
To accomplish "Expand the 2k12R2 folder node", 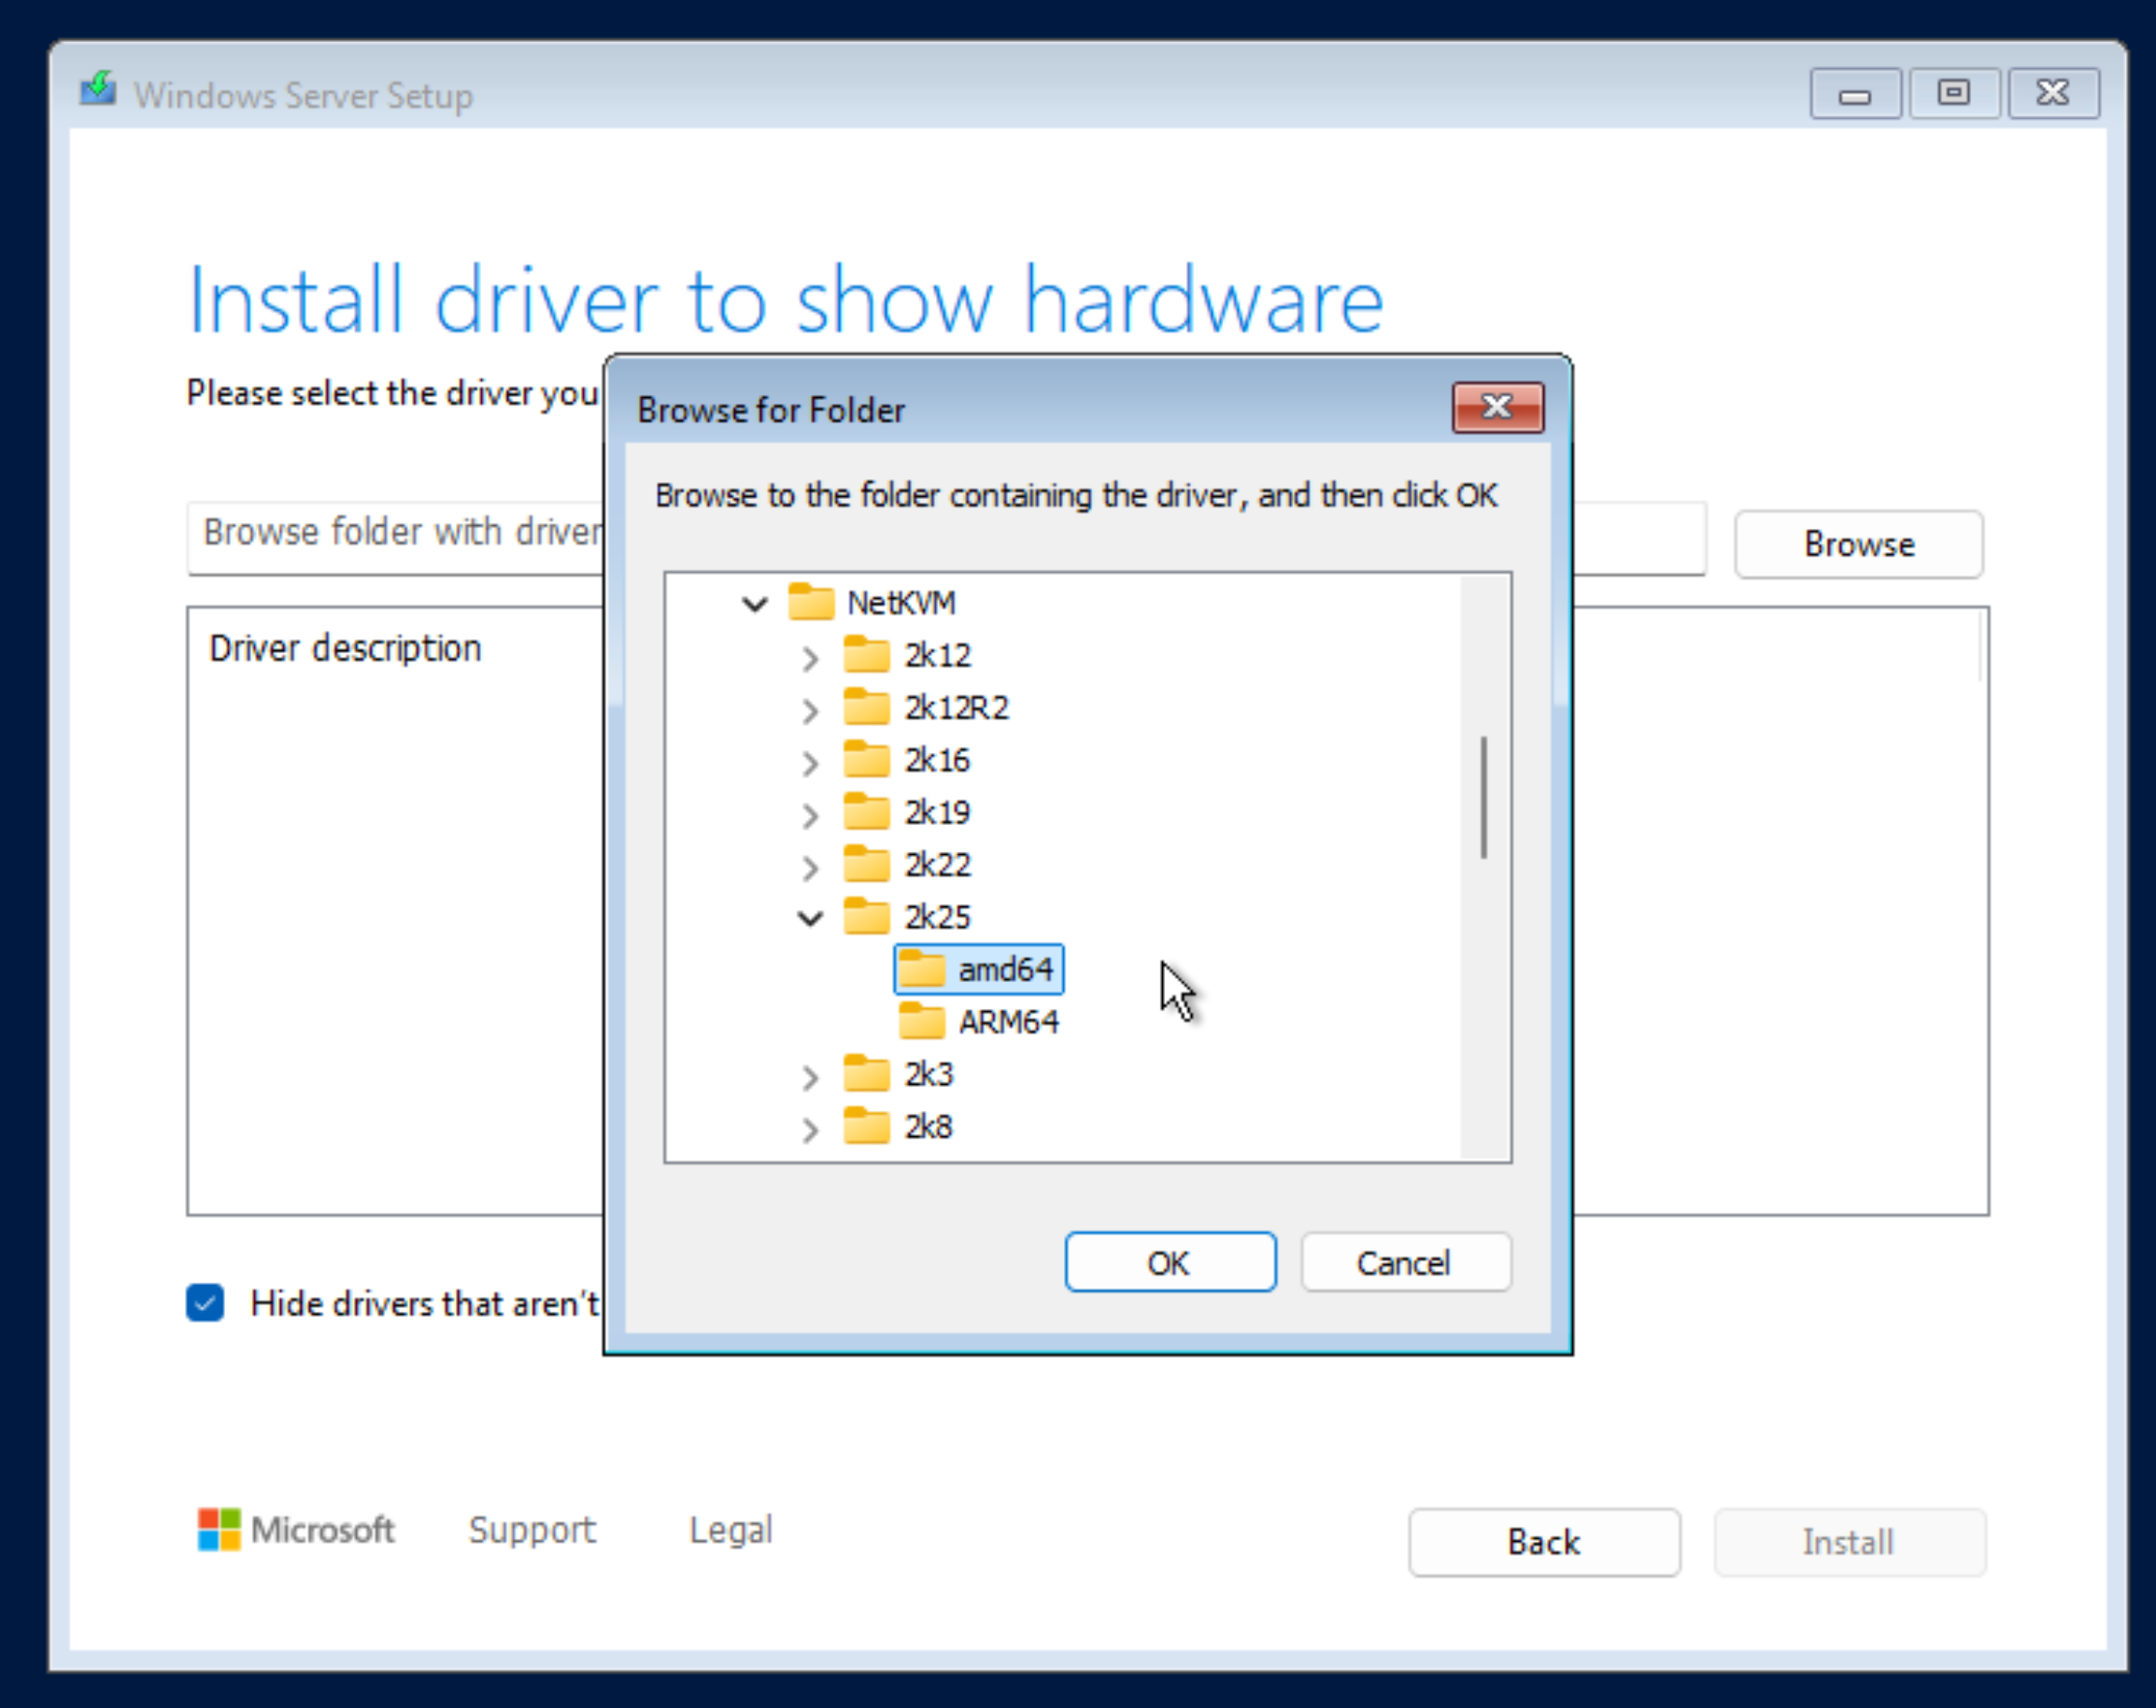I will [x=810, y=710].
